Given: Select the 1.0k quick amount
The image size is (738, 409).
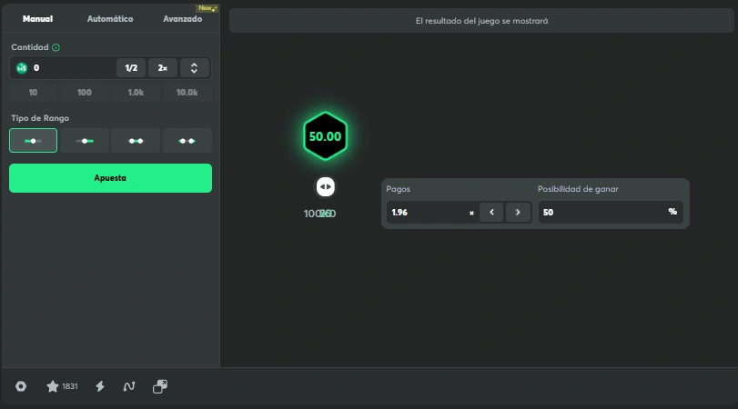Looking at the screenshot, I should point(136,93).
